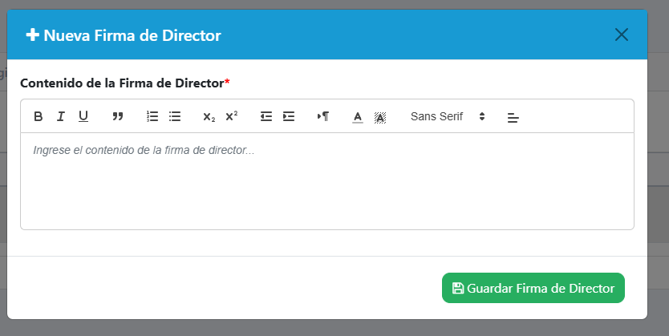Open the text alignment dropdown

(513, 117)
